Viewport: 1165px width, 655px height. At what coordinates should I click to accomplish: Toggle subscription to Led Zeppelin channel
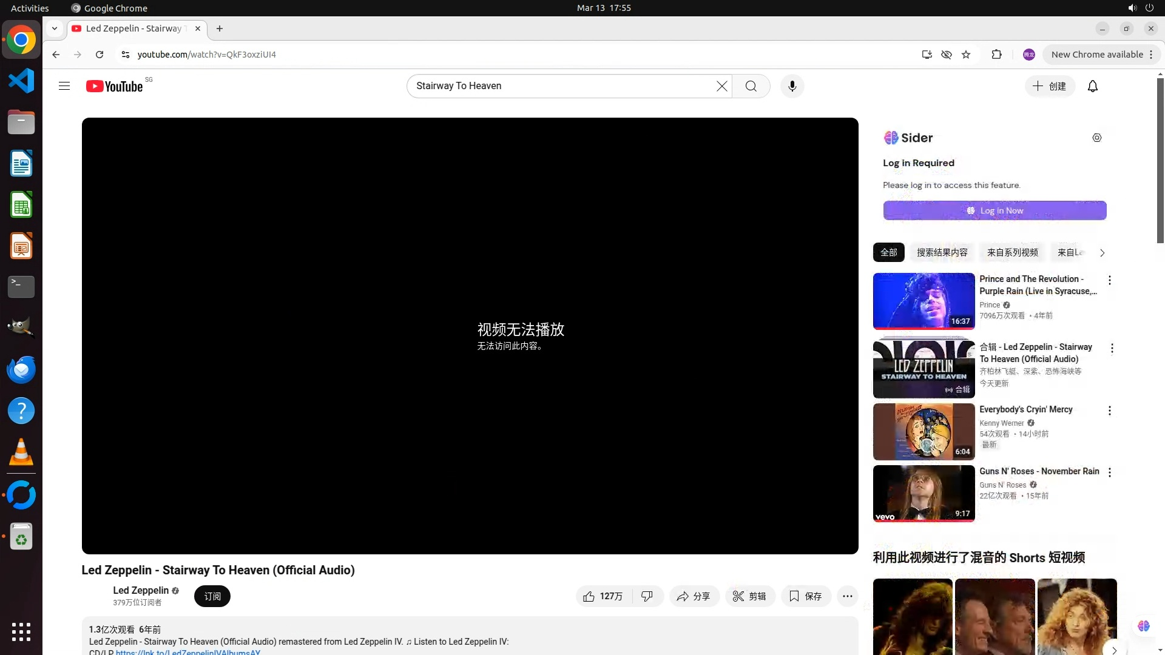(x=212, y=596)
